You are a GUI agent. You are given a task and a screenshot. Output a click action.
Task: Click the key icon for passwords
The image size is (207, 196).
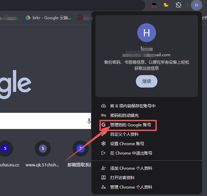click(x=103, y=116)
